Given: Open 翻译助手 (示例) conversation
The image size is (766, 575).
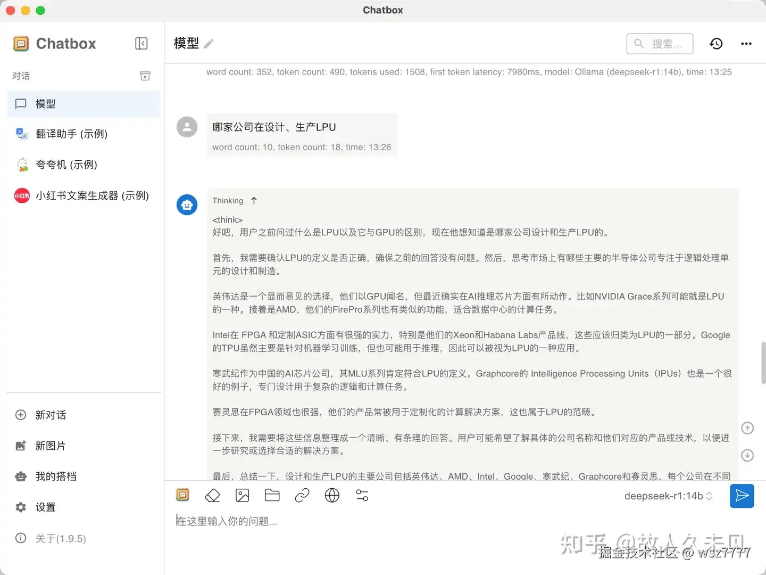Looking at the screenshot, I should [x=84, y=134].
